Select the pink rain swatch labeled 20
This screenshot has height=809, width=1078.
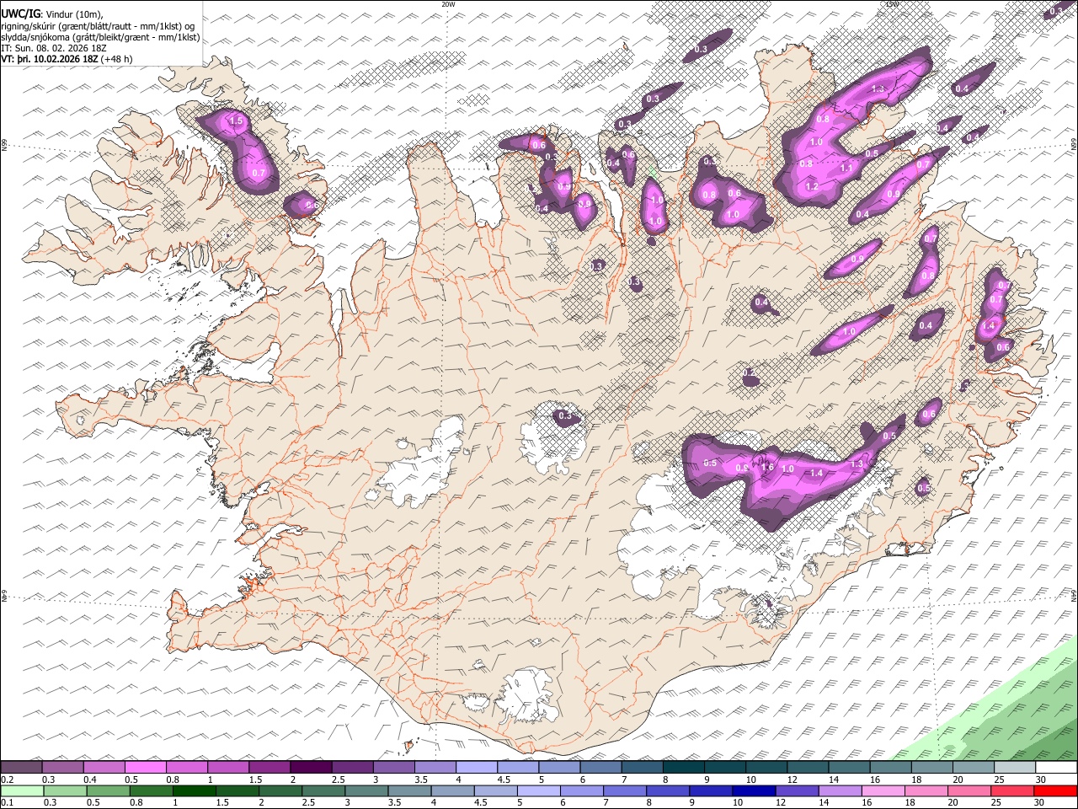969,791
